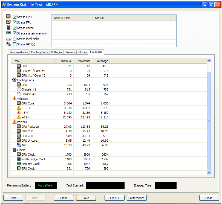The height and width of the screenshot is (204, 222).
Task: Click the Average column header
Action: click(x=101, y=61)
